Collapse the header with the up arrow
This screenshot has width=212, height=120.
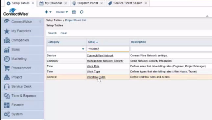pos(207,16)
